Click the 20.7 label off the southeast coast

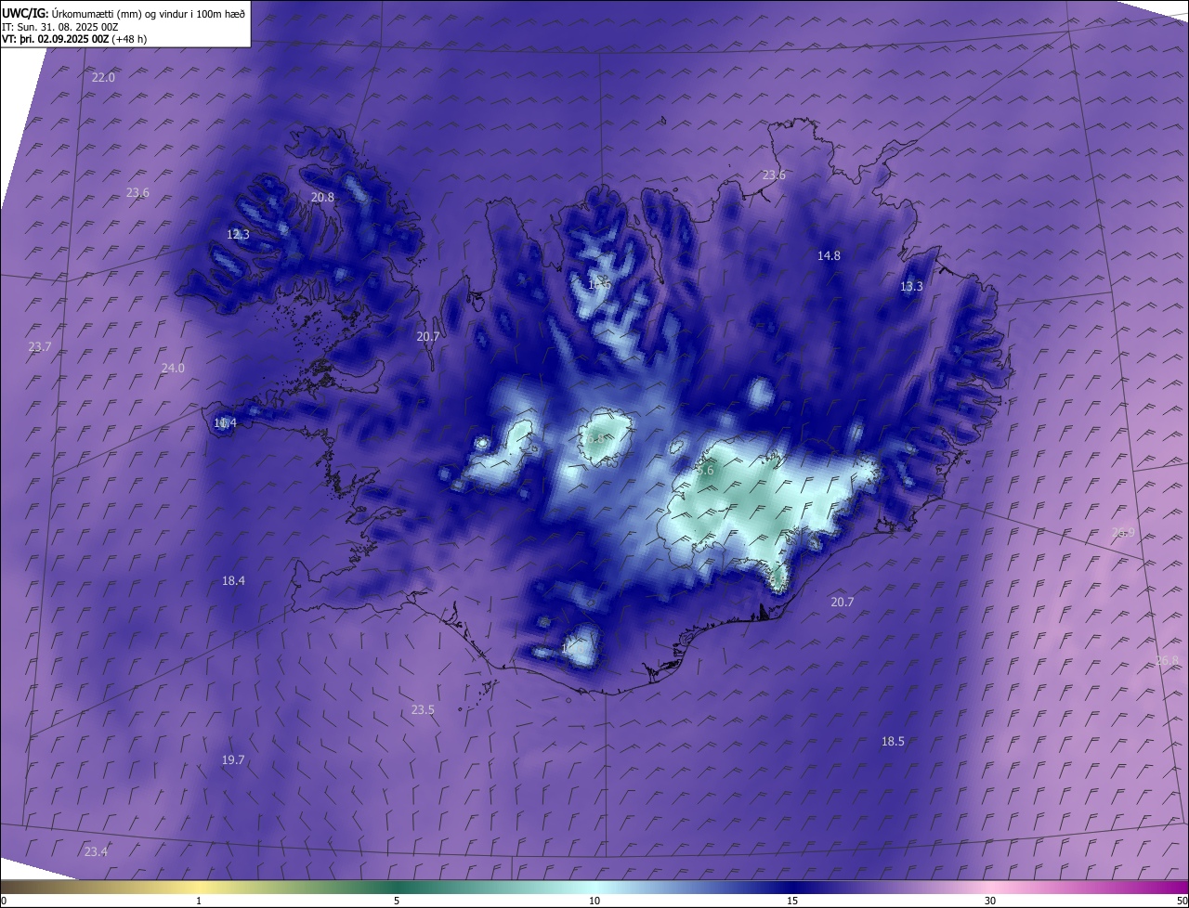(842, 603)
